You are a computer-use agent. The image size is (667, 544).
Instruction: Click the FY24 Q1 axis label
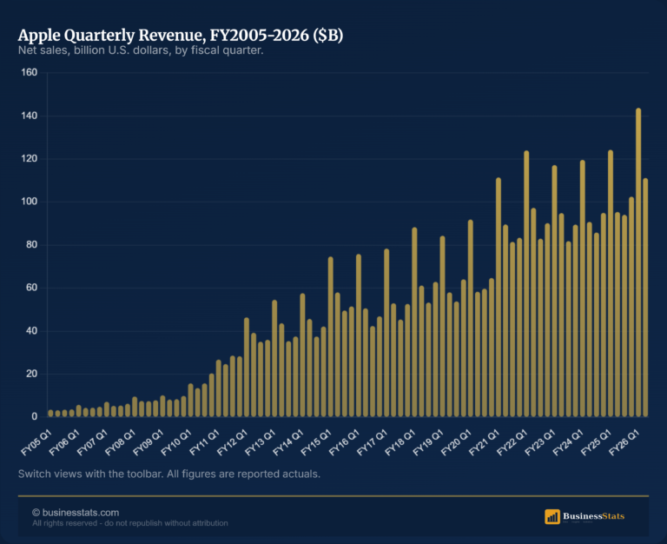tap(568, 442)
